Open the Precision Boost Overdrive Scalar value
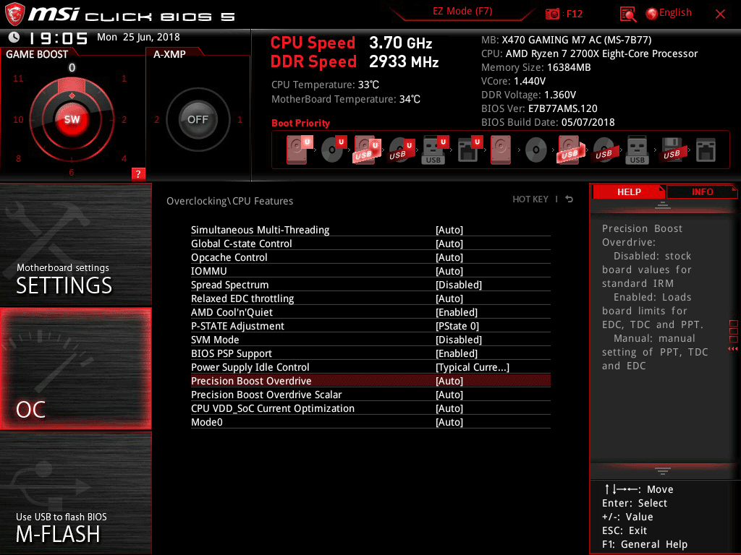Screen dimensions: 741x555 click(x=449, y=394)
